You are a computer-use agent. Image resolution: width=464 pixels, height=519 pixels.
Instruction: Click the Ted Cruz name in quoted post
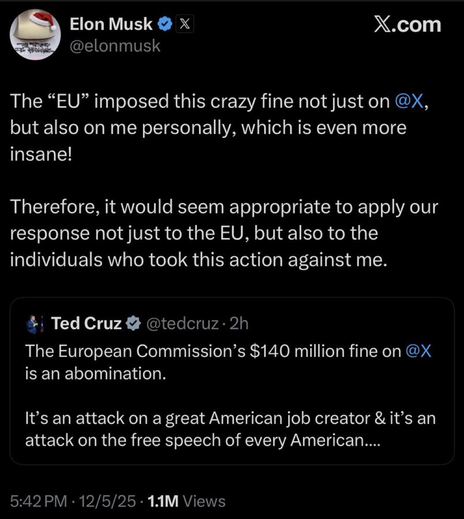86,324
